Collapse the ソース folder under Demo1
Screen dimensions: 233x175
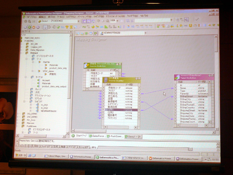pos(27,59)
